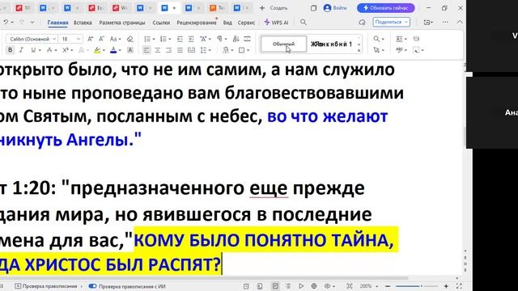Clear formatting with eraser icon
The height and width of the screenshot is (291, 518).
130,39
